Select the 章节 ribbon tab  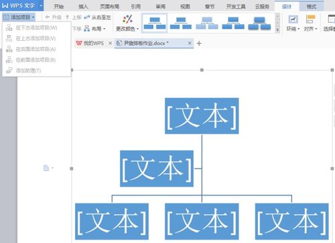click(210, 7)
